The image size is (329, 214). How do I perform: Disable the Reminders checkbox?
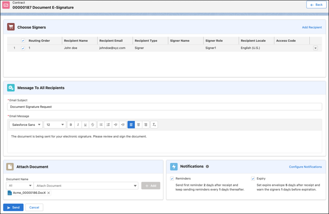(172, 179)
